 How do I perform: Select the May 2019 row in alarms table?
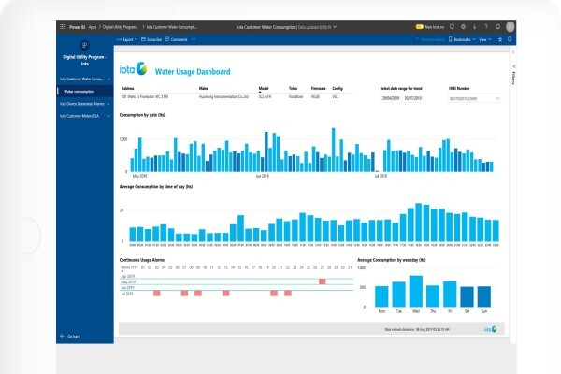[237, 282]
